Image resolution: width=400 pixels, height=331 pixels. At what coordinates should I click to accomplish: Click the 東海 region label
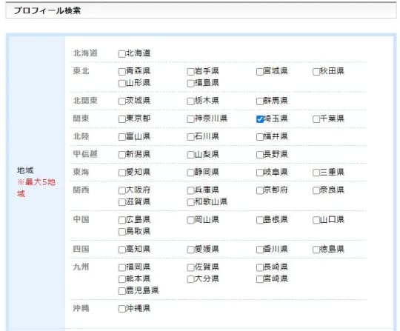coord(81,172)
